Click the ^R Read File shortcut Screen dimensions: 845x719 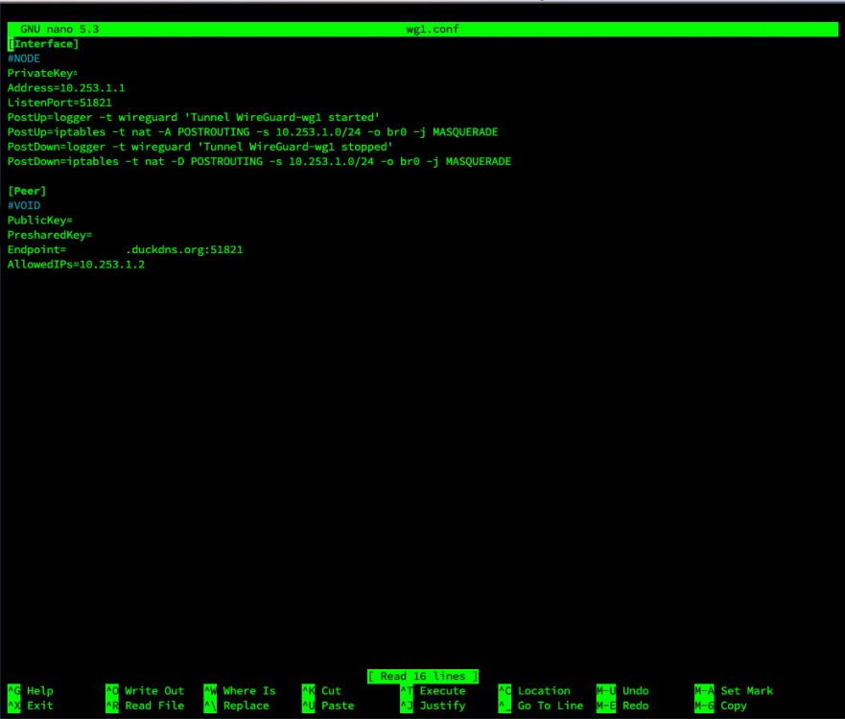click(145, 706)
